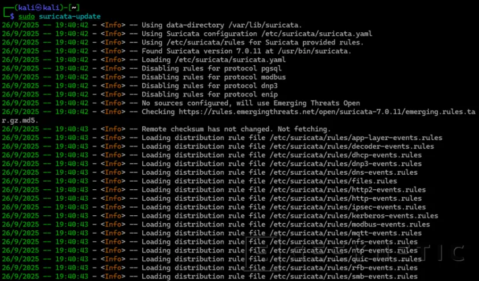Click the kerberos-events.rules file path
479x281 pixels.
pos(353,216)
